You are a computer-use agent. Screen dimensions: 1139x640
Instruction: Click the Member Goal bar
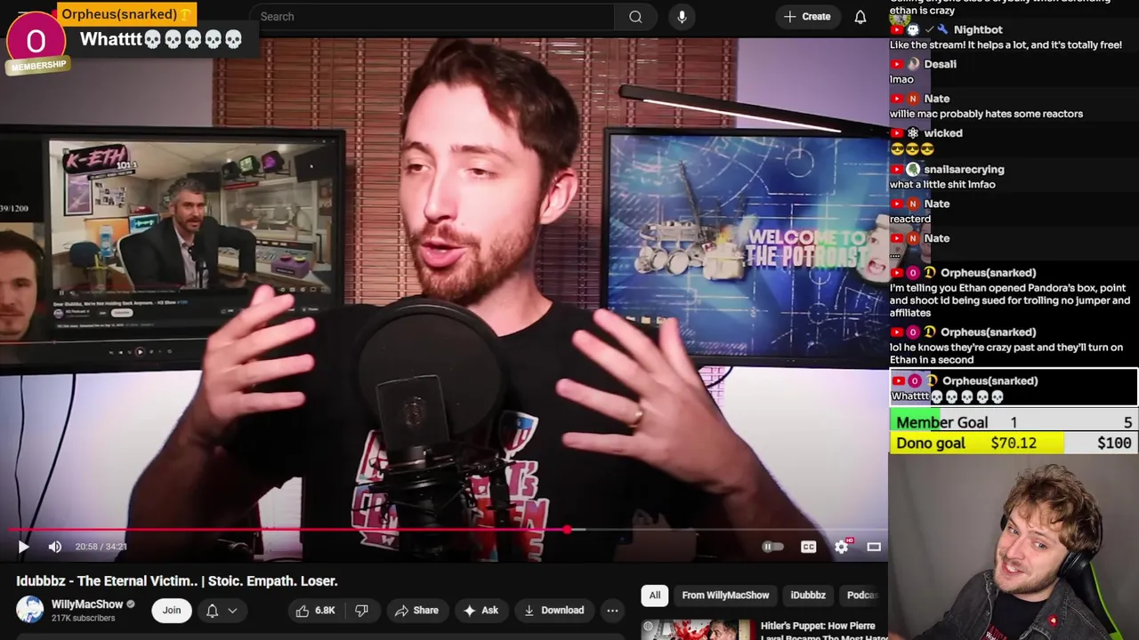[x=1014, y=422]
